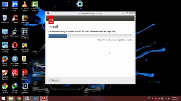181x101 pixels.
Task: Launch Light Image Resizer 4
Action: point(25,47)
